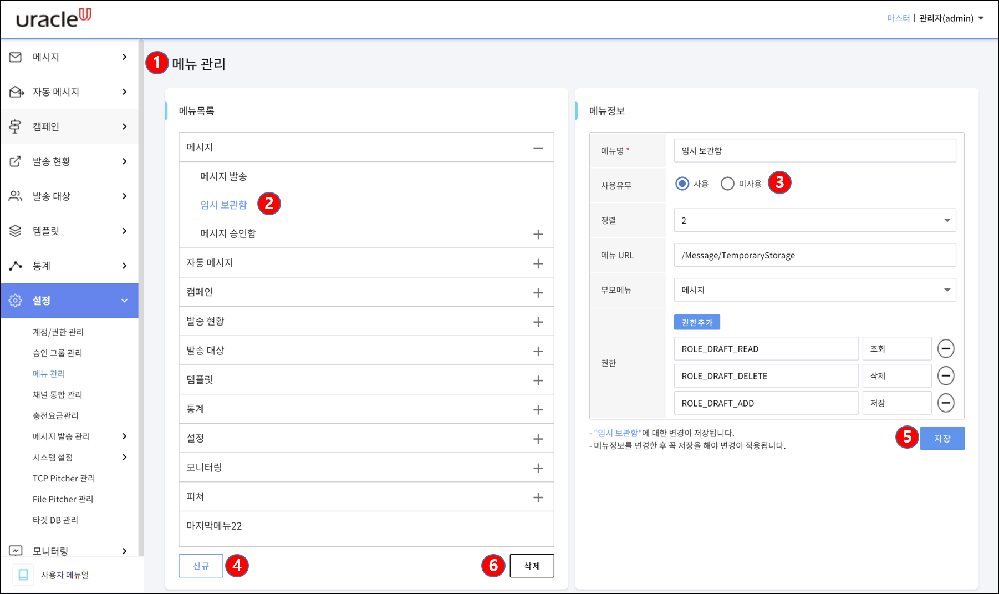999x594 pixels.
Task: Click the blue 저장 button
Action: [942, 438]
